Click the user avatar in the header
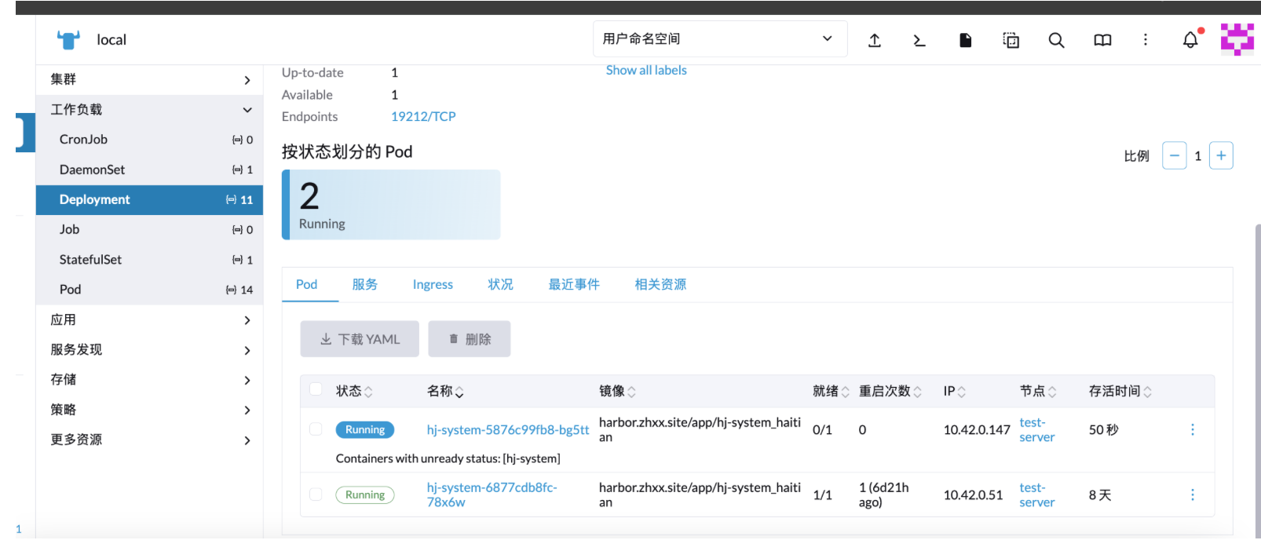This screenshot has width=1261, height=551. (x=1237, y=39)
